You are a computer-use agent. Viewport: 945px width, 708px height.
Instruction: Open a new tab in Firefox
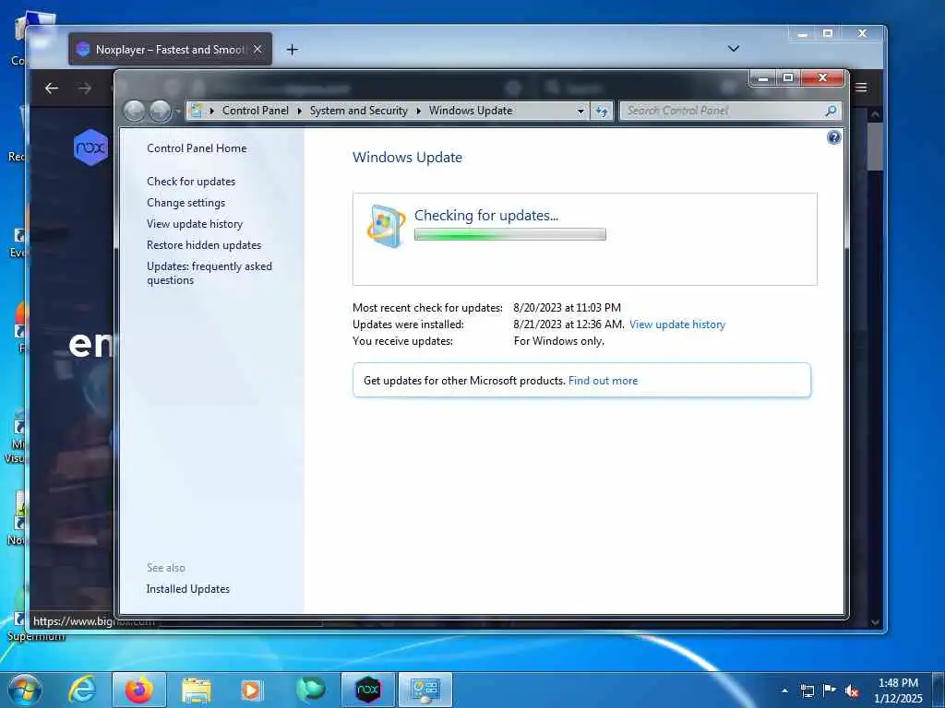[293, 50]
